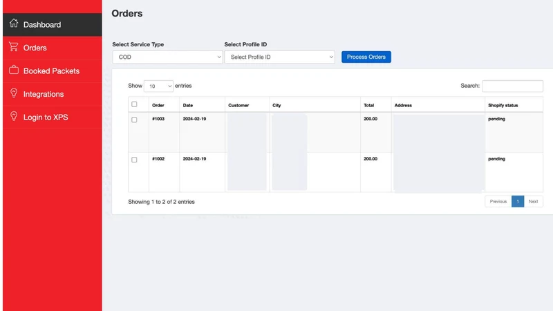Open the Booked Packets menu item
553x311 pixels.
coord(53,71)
